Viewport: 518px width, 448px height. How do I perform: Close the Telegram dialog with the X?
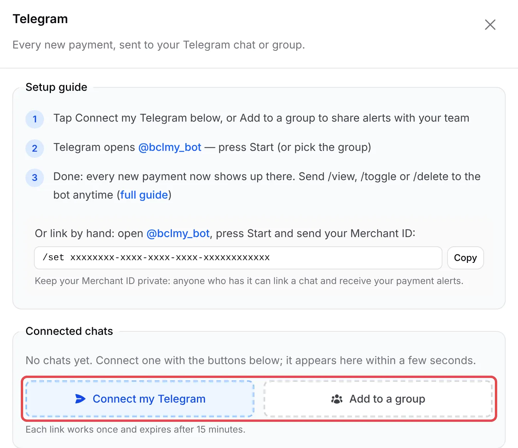pyautogui.click(x=490, y=25)
